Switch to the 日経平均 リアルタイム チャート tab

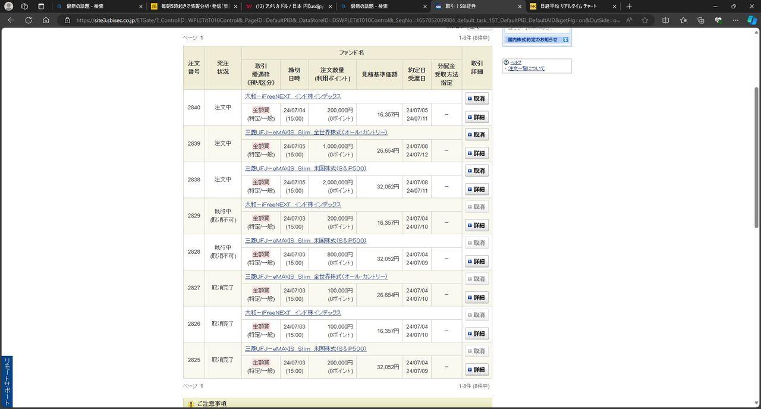tap(568, 6)
